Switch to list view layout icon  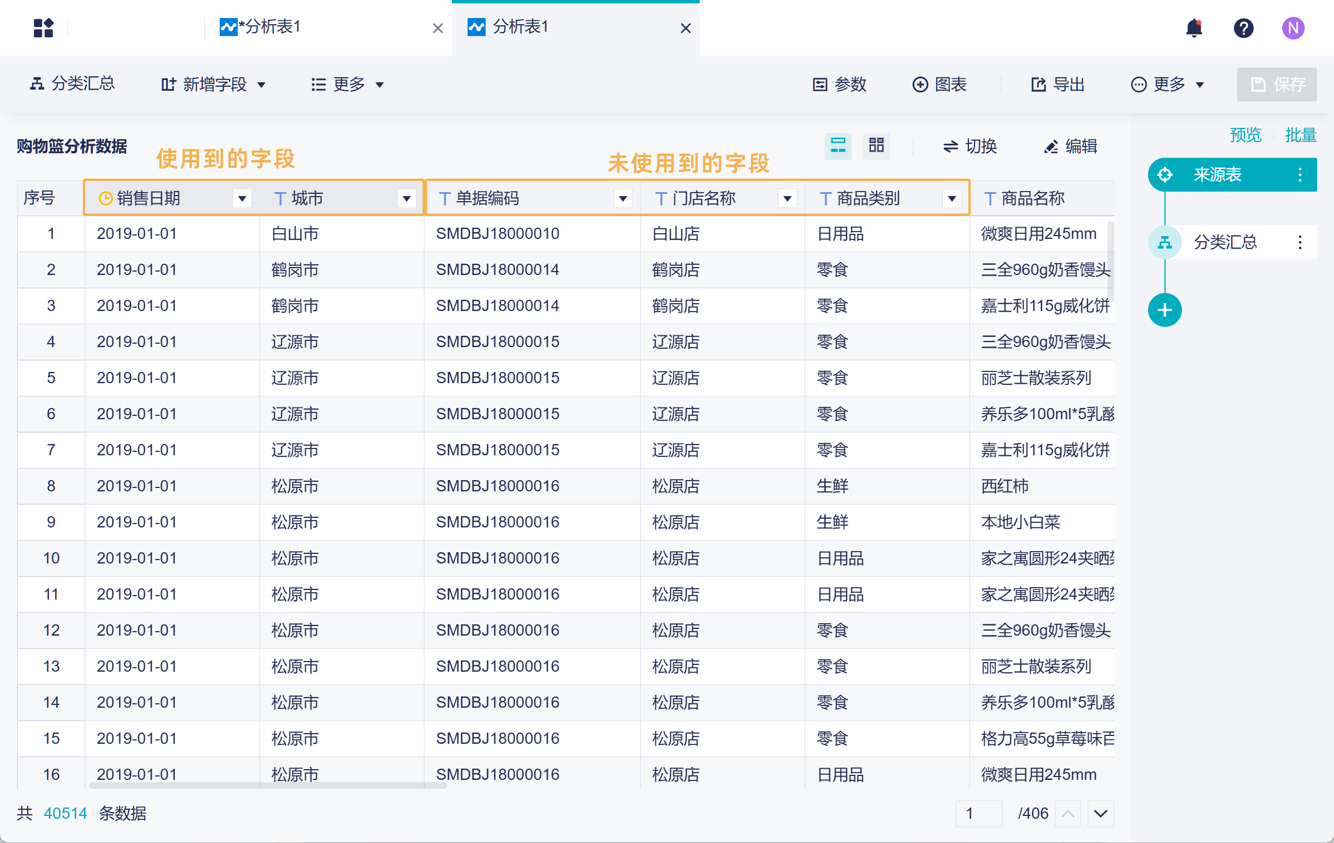point(838,146)
